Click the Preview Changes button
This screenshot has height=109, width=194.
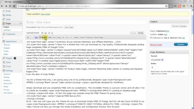(179, 26)
